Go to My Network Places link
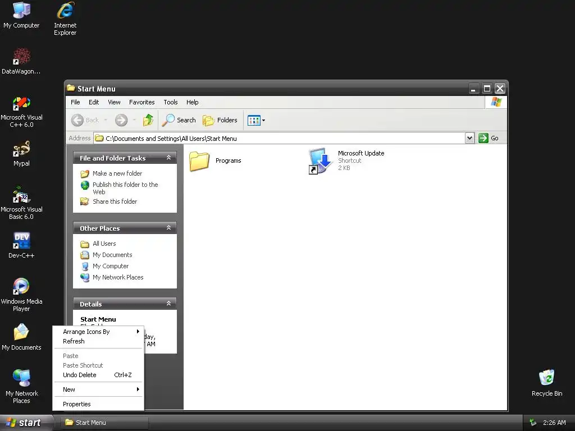 (x=118, y=277)
